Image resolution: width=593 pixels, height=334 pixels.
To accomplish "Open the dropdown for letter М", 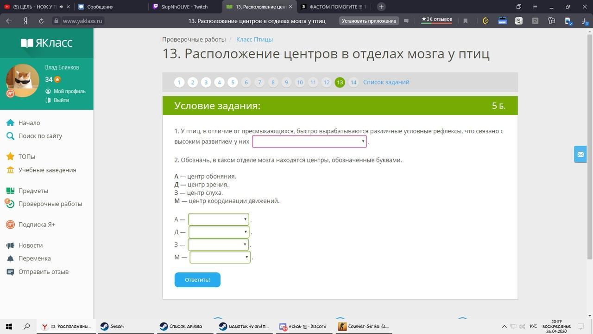I will click(x=220, y=257).
